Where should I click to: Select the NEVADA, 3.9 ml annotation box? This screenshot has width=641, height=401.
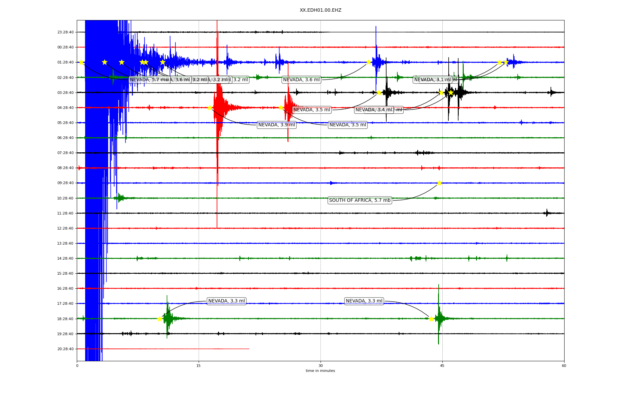point(276,125)
